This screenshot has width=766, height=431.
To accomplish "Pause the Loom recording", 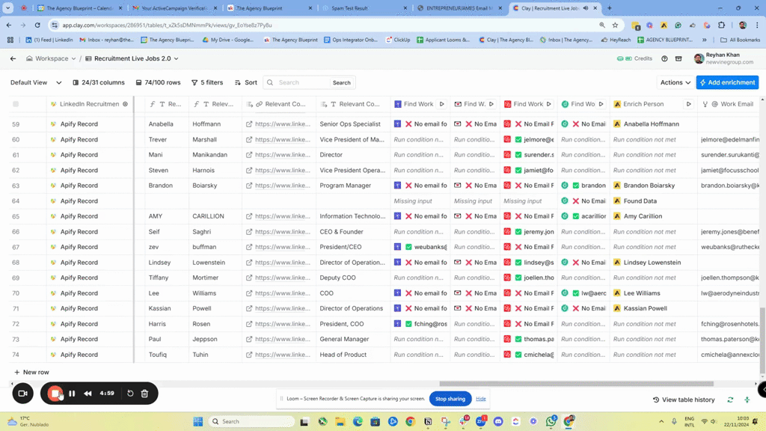I will [72, 394].
